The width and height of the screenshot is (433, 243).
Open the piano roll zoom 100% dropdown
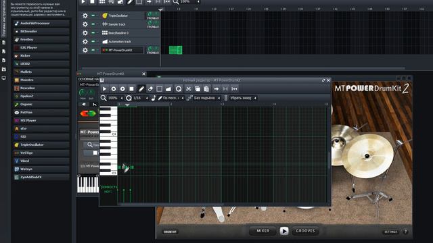click(115, 98)
